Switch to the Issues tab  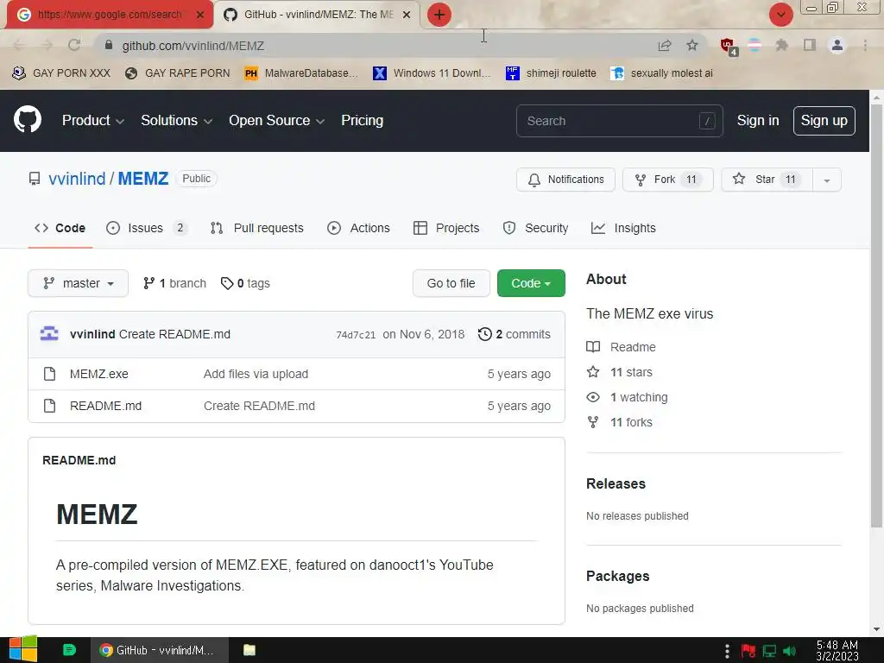coord(147,228)
